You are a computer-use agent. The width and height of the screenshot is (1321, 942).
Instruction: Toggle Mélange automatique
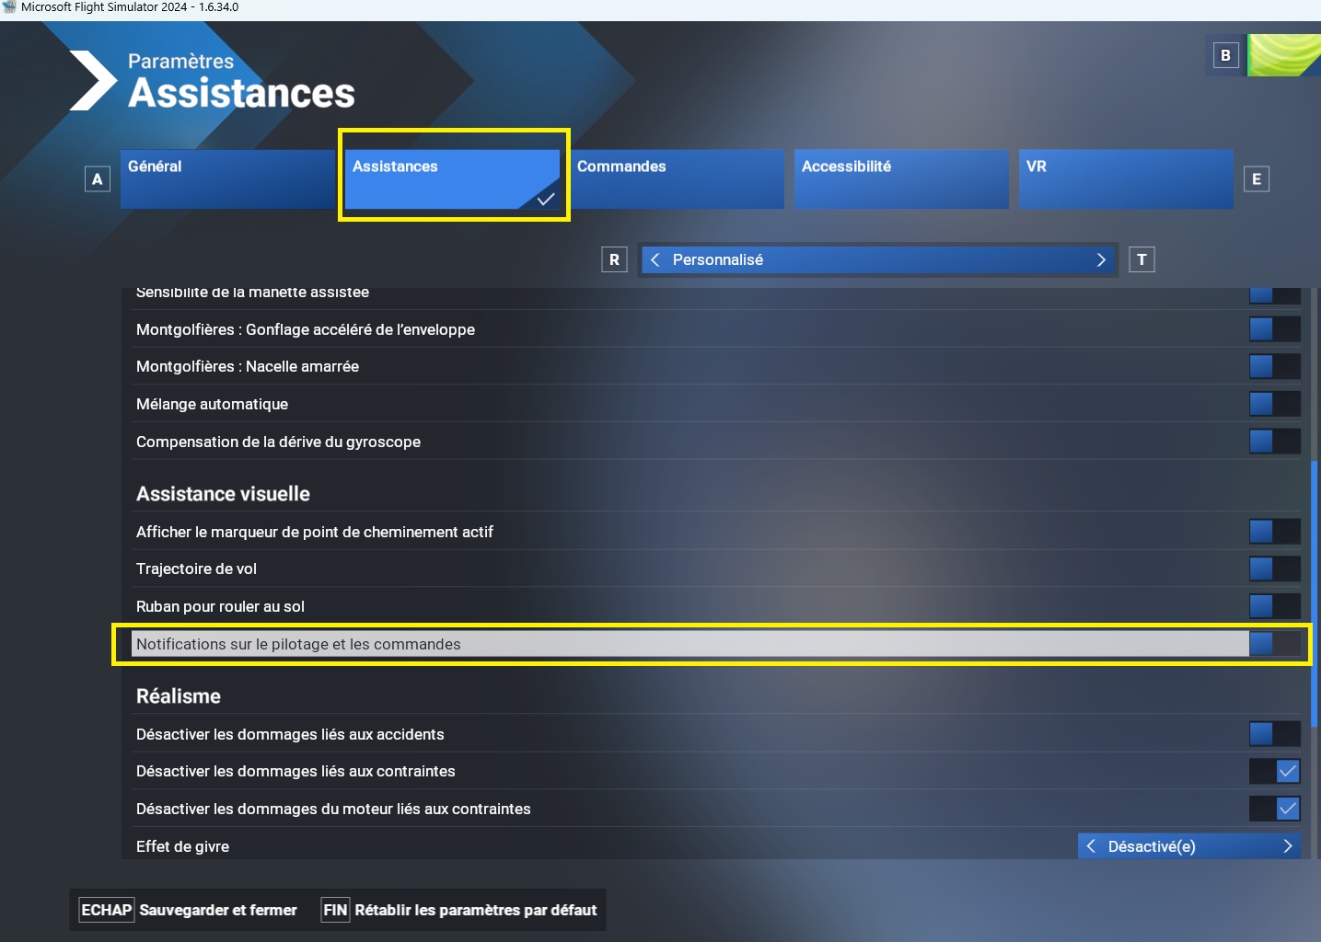(1274, 403)
